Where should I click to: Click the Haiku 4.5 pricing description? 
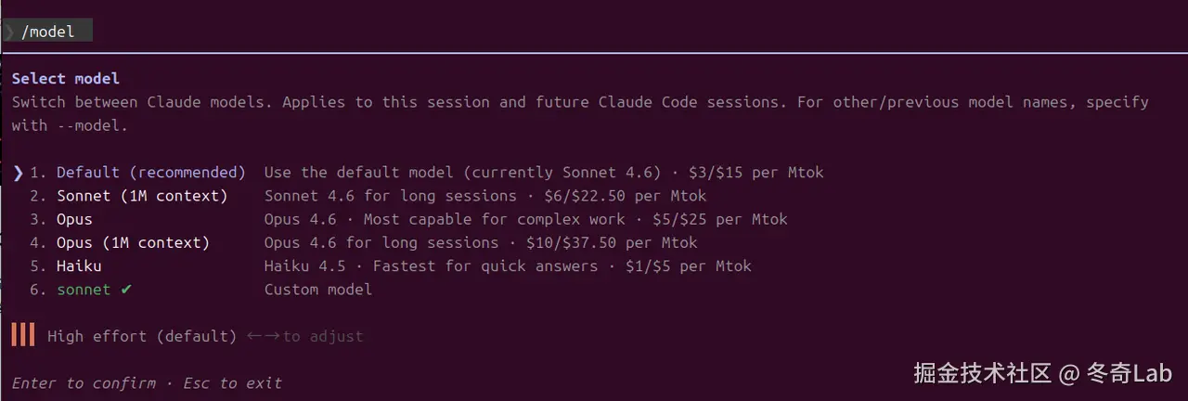point(508,266)
